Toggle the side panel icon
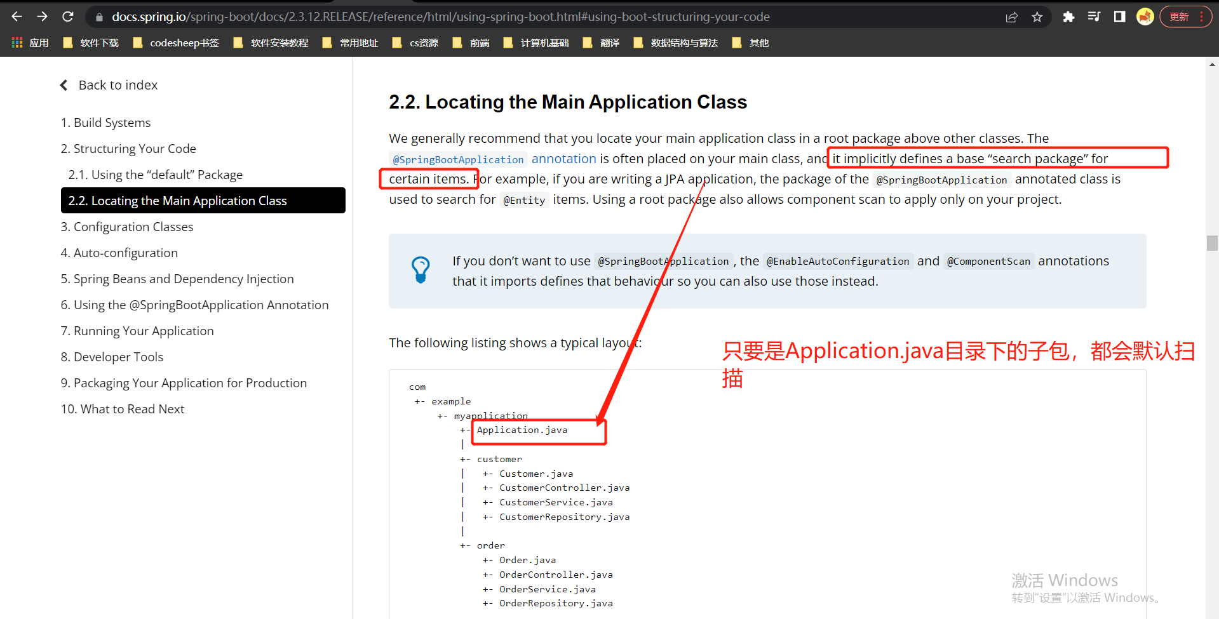The image size is (1219, 619). 1119,17
